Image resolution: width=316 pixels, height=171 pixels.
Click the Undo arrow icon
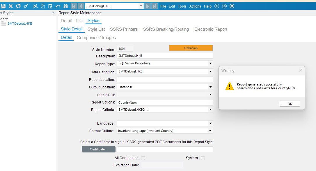pyautogui.click(x=58, y=6)
